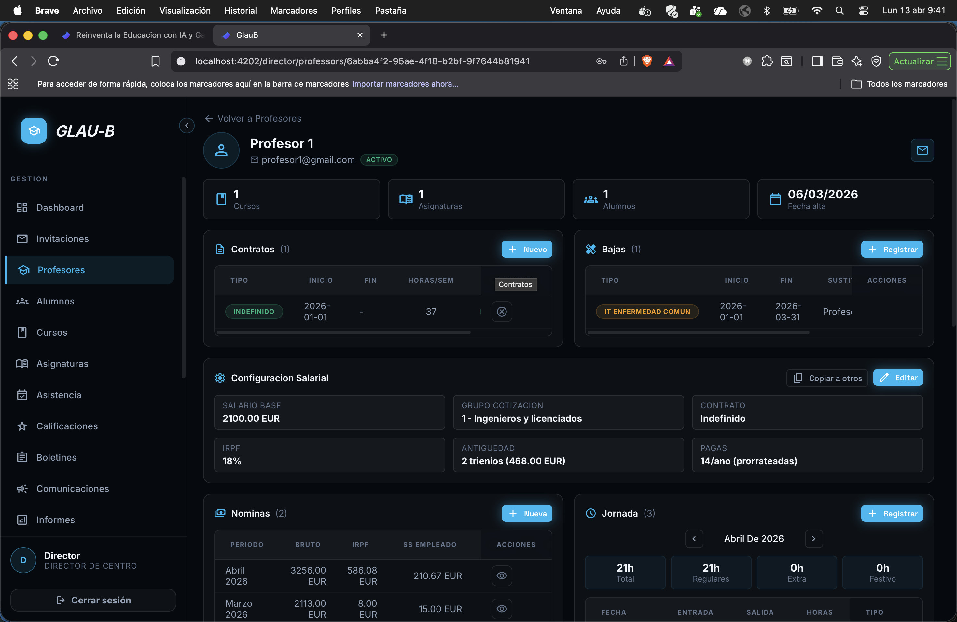Click the Copiar a otros button
The height and width of the screenshot is (622, 957).
tap(827, 378)
